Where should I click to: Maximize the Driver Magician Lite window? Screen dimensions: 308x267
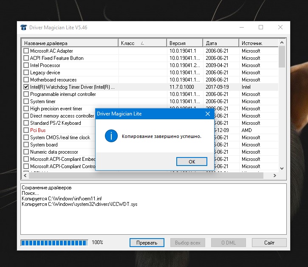pyautogui.click(x=261, y=27)
